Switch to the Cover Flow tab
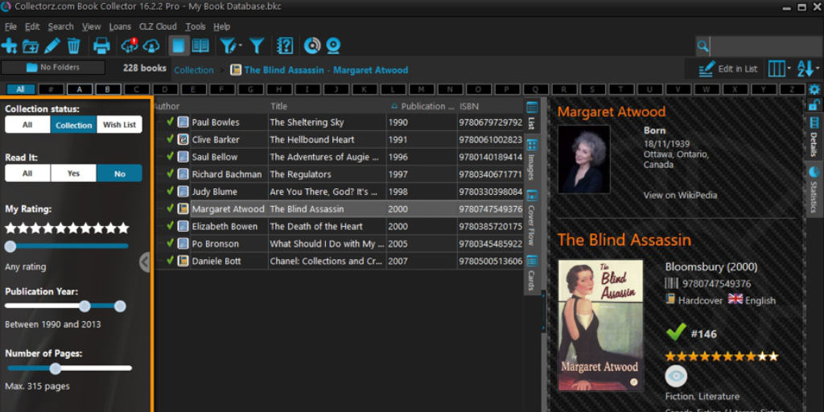The height and width of the screenshot is (412, 824). click(x=532, y=217)
